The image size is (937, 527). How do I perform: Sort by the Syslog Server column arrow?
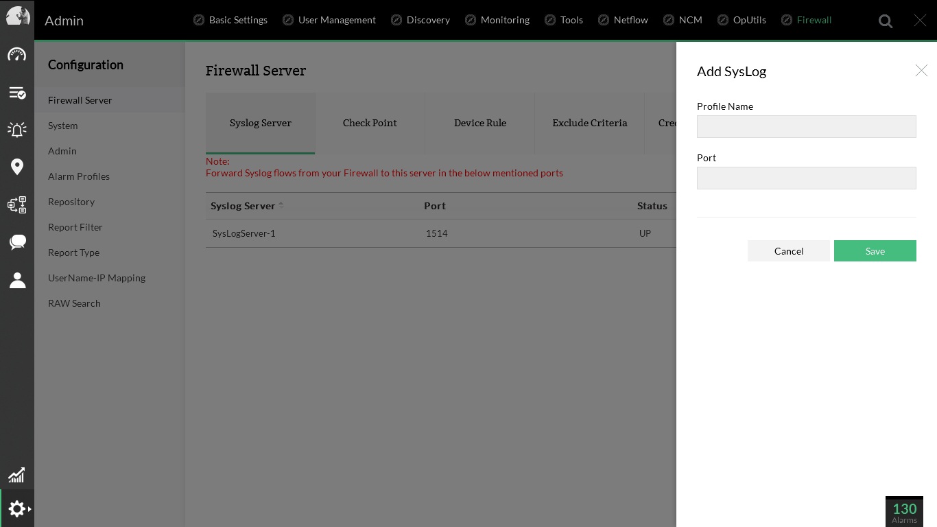pos(281,206)
